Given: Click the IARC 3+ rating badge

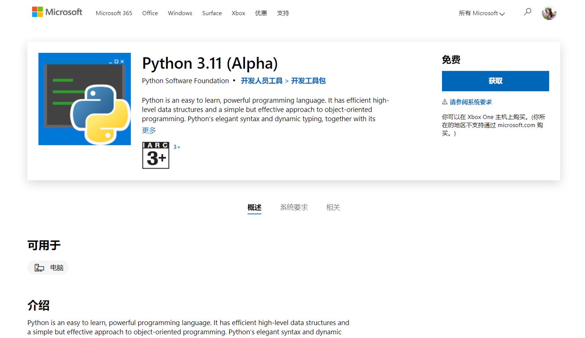Looking at the screenshot, I should pyautogui.click(x=156, y=155).
